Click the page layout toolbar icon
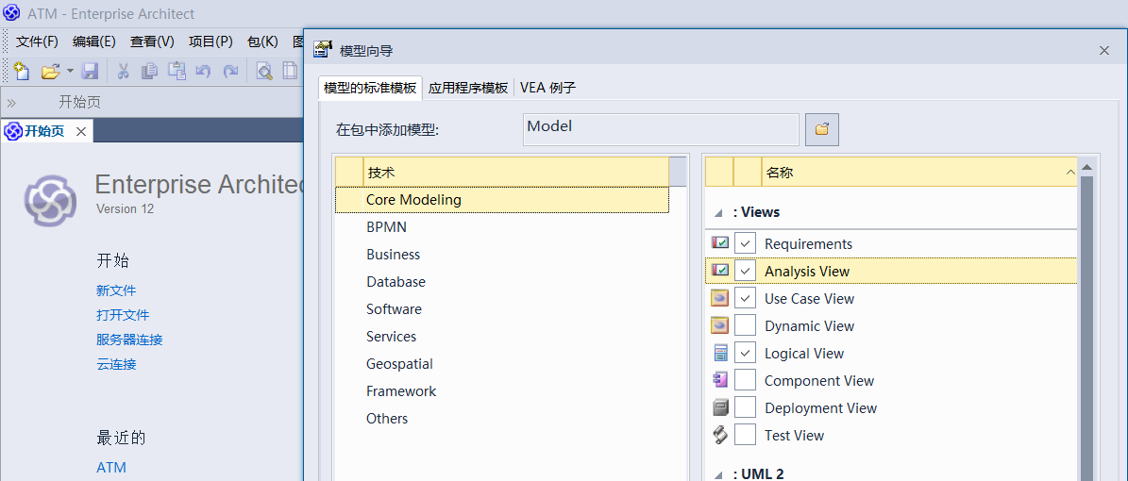Image resolution: width=1128 pixels, height=481 pixels. [x=290, y=71]
